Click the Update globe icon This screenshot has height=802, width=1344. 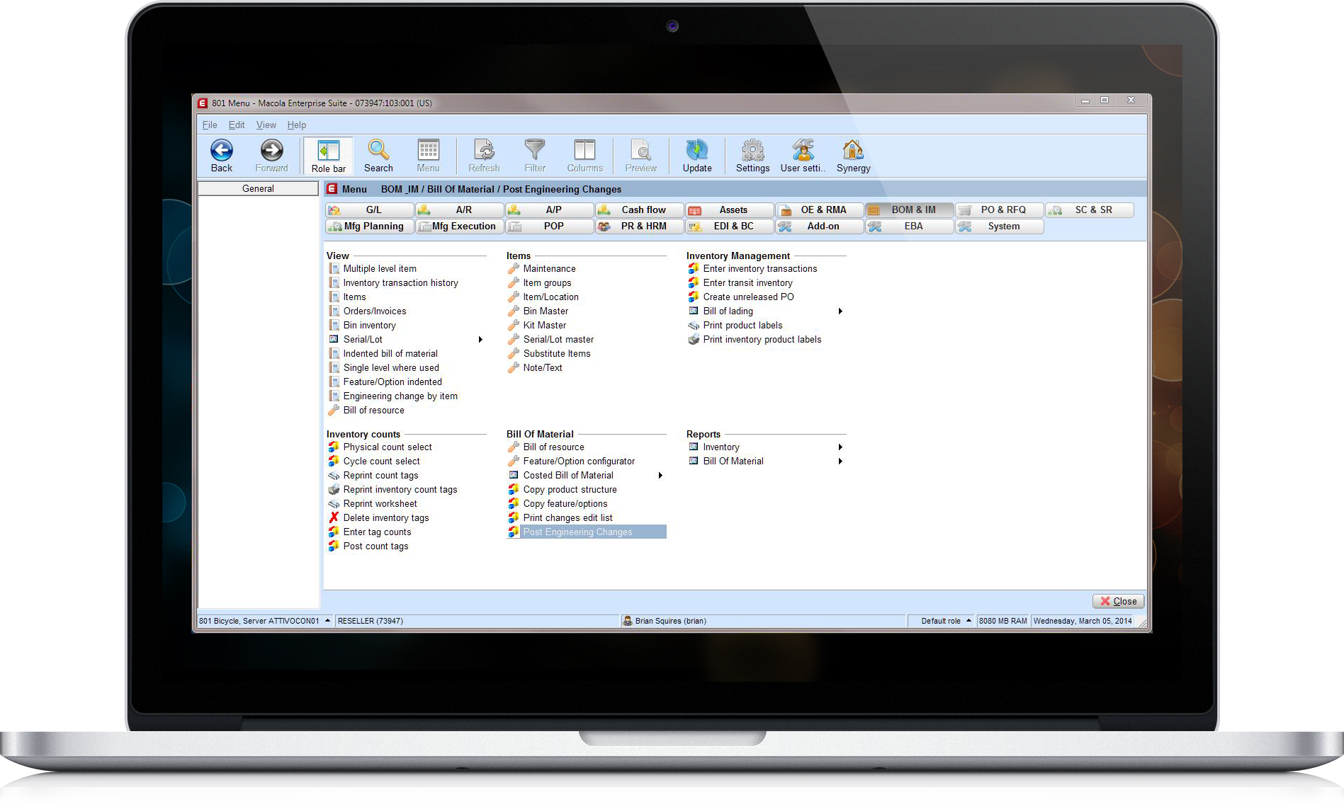[697, 150]
